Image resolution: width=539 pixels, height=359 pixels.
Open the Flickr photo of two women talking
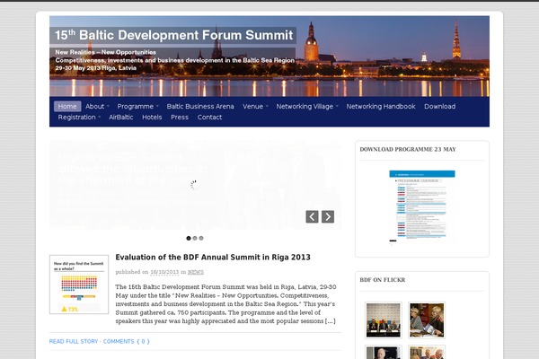pos(427,320)
